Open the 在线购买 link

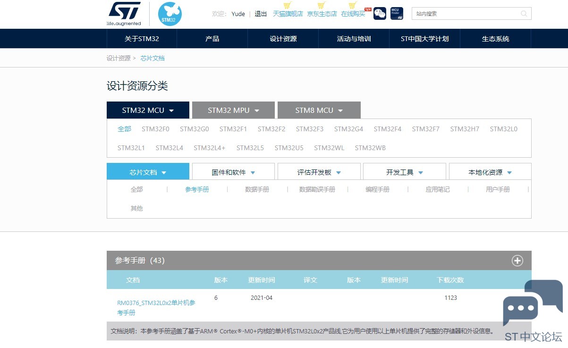coord(353,14)
